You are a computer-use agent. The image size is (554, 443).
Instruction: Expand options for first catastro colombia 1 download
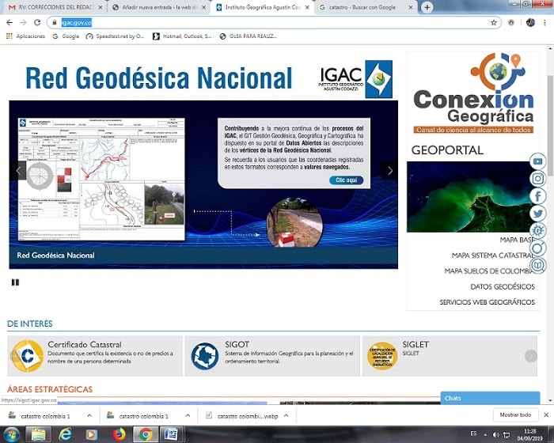89,416
